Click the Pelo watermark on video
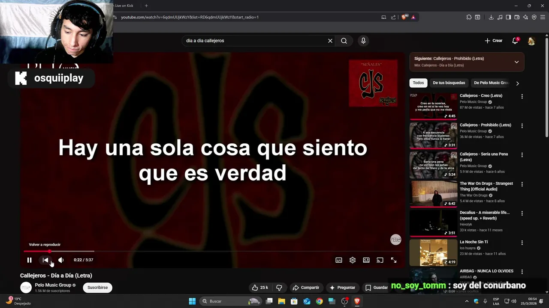 [x=395, y=240]
